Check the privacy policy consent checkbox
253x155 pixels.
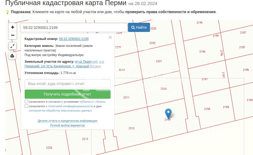[27, 106]
